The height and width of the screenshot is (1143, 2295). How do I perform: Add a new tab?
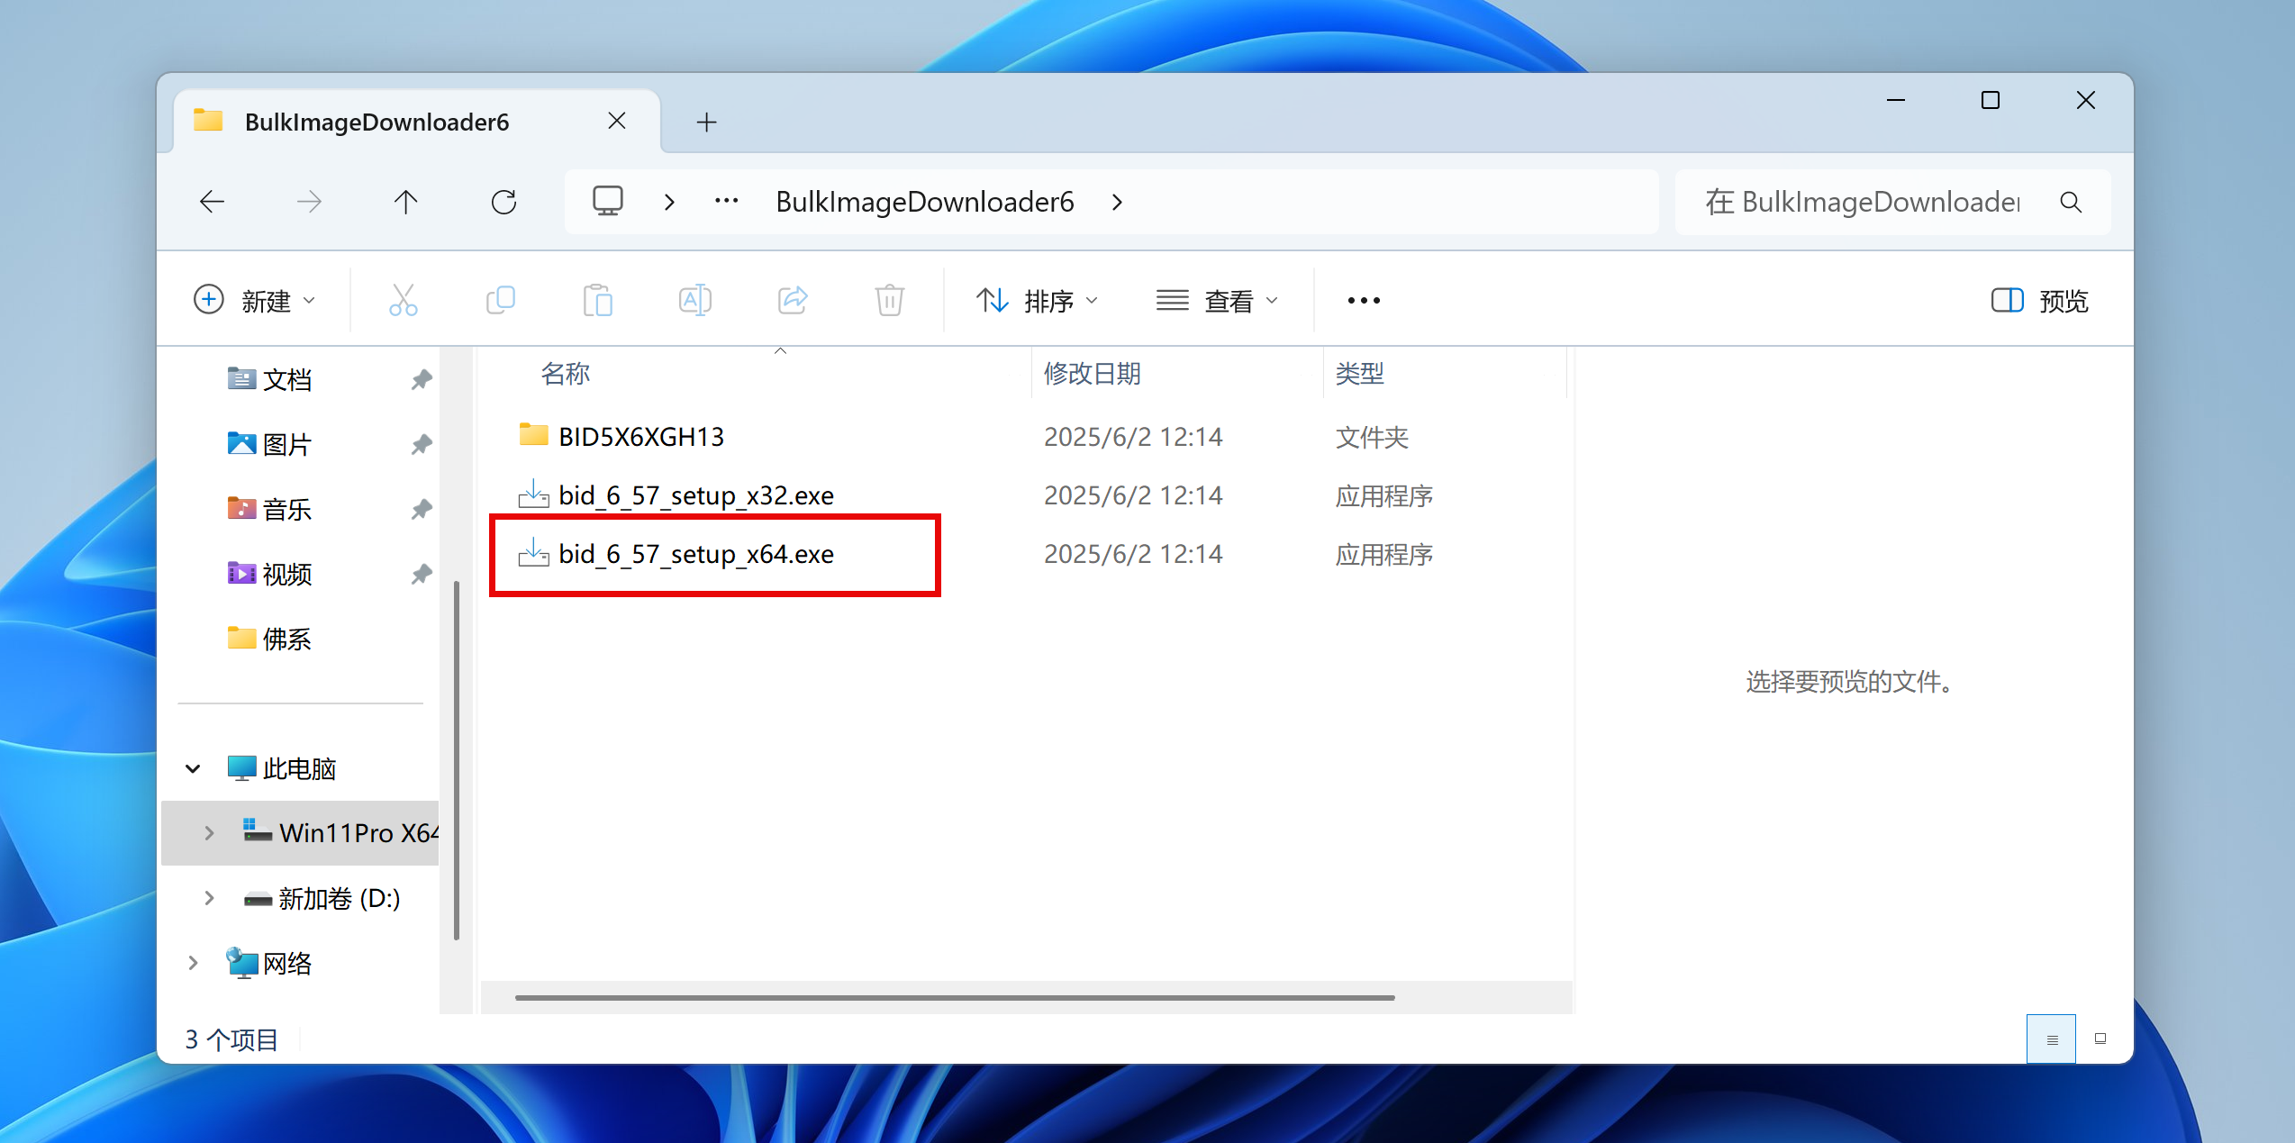coord(707,122)
